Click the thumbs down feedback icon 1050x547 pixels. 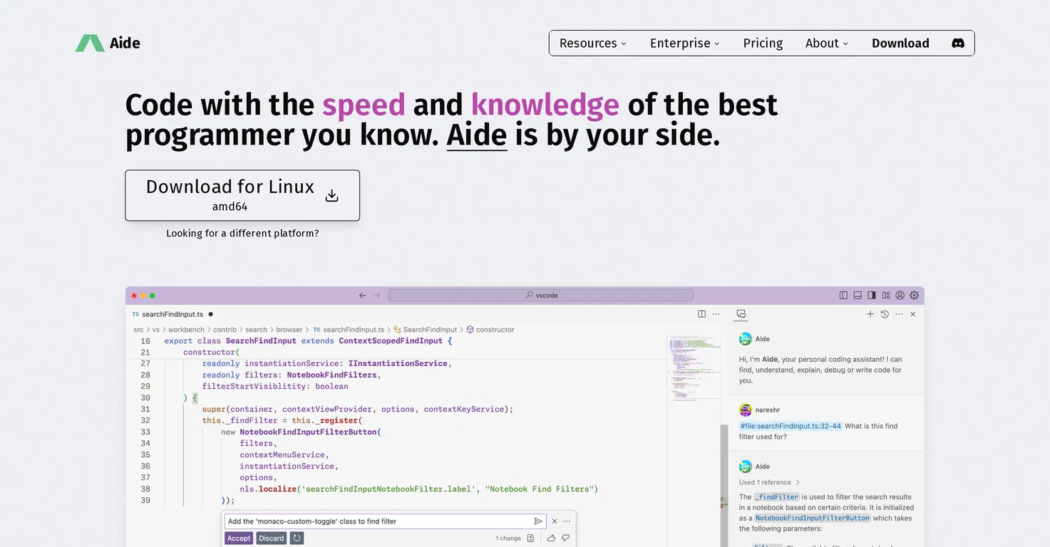tap(566, 538)
